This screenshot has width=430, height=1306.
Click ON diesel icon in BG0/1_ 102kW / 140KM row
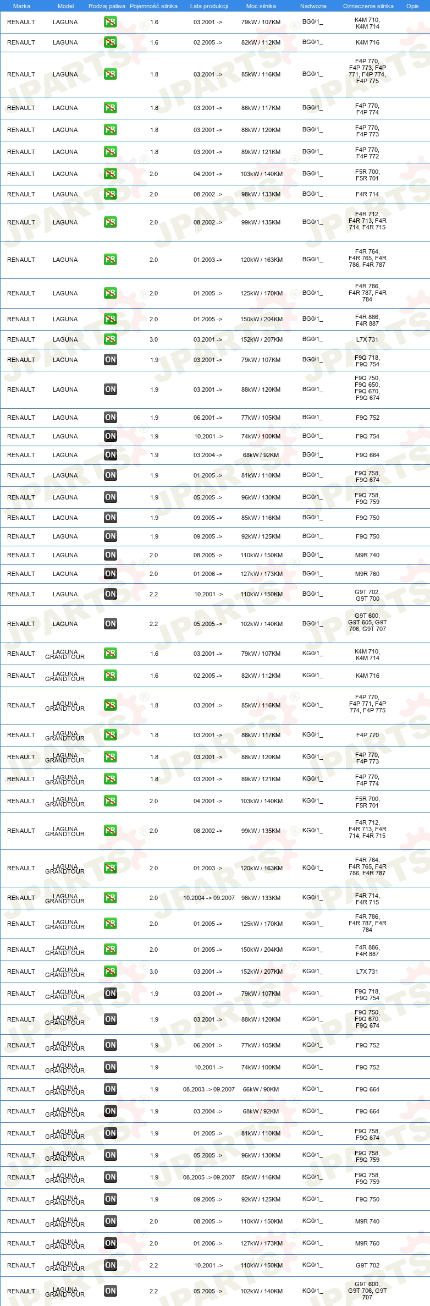click(x=111, y=624)
